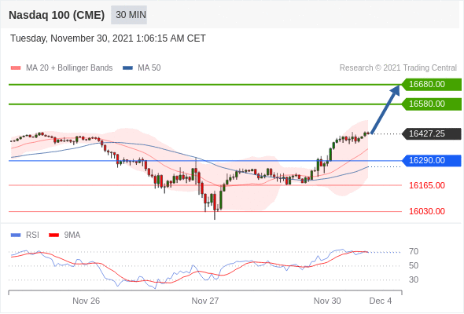Click the 16030.00 support level label
Screen dimensions: 464x314
pos(427,211)
